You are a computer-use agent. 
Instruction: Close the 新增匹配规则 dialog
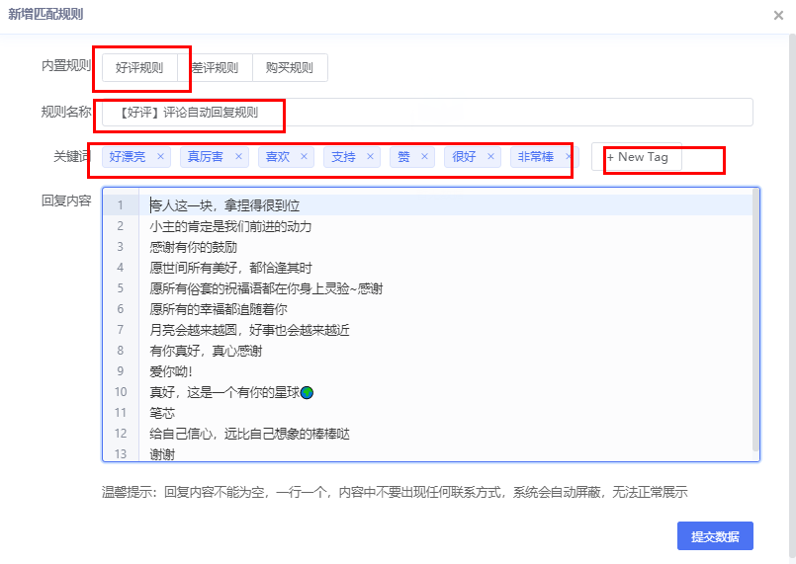778,16
